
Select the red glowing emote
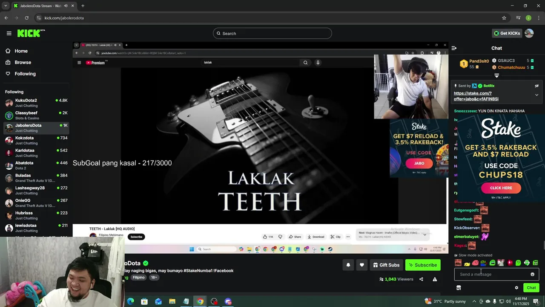coord(510,263)
